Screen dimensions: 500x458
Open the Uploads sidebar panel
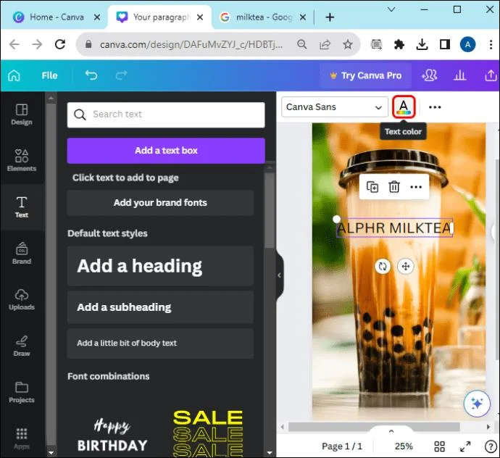[22, 299]
